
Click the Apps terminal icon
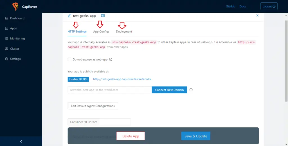(x=7, y=28)
